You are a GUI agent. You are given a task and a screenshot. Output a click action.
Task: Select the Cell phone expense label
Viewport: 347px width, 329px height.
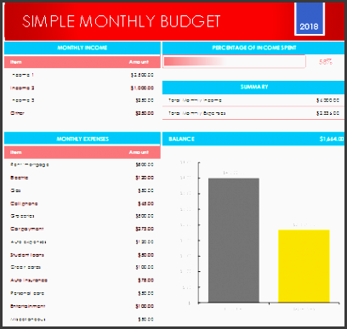coord(24,203)
